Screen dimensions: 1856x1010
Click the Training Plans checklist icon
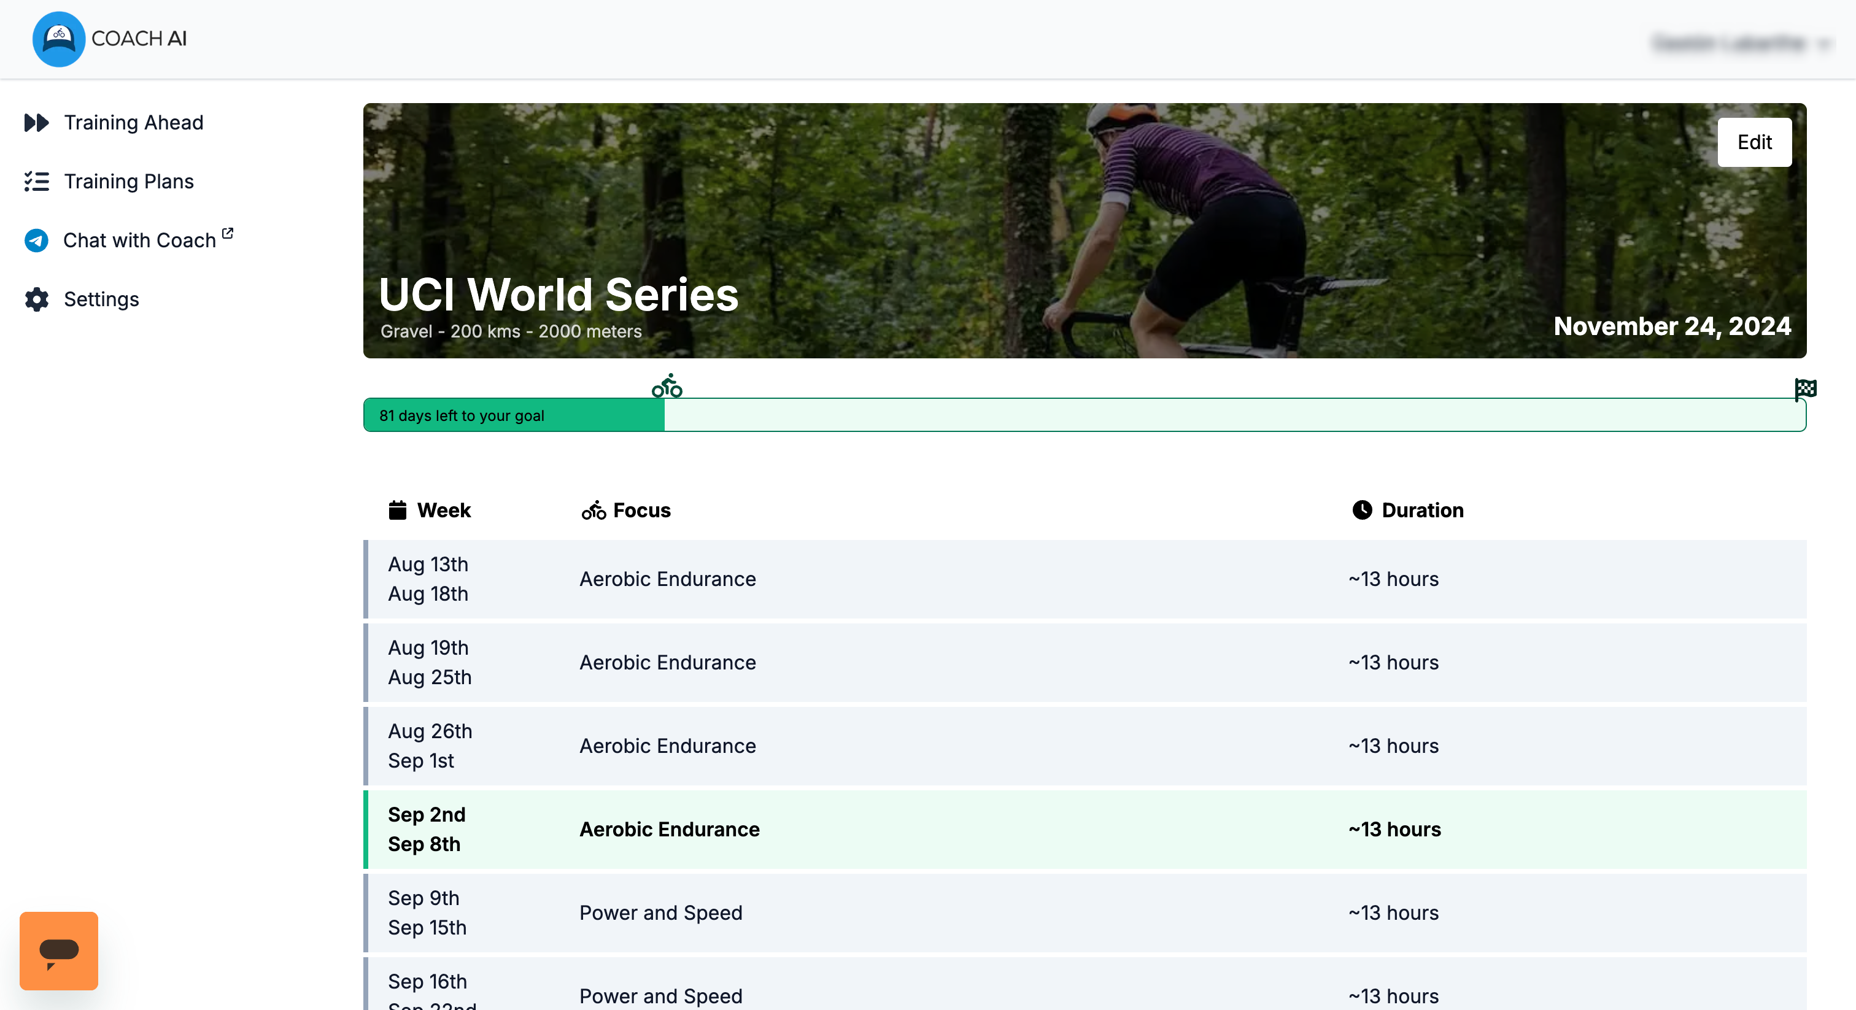tap(36, 182)
